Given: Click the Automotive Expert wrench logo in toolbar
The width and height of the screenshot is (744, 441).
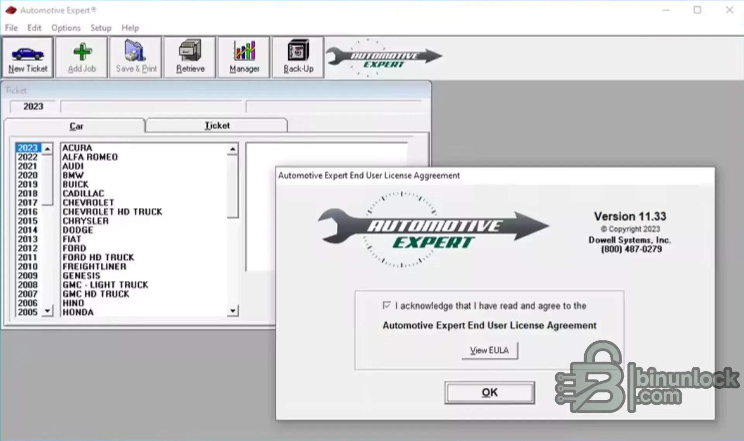Looking at the screenshot, I should 384,58.
